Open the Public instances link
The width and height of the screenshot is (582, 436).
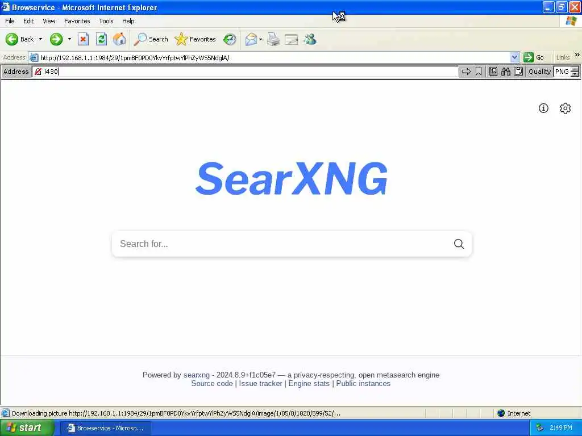[363, 384]
